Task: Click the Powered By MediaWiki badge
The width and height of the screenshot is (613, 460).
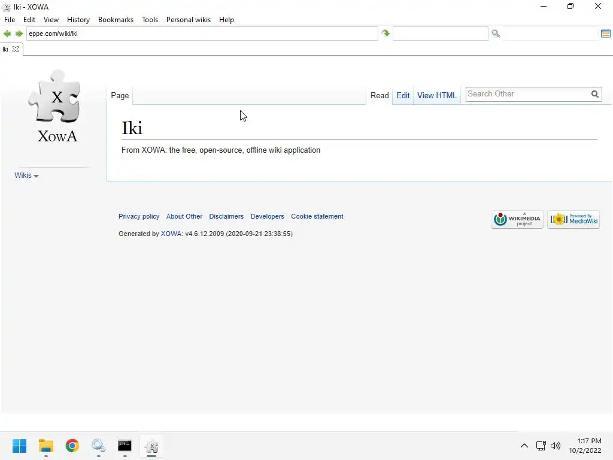Action: (573, 219)
